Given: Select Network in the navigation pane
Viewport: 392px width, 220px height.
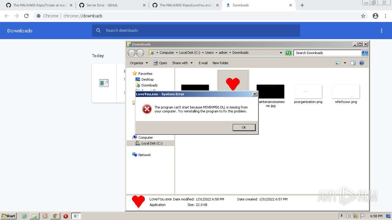Looking at the screenshot, I should tap(145, 155).
